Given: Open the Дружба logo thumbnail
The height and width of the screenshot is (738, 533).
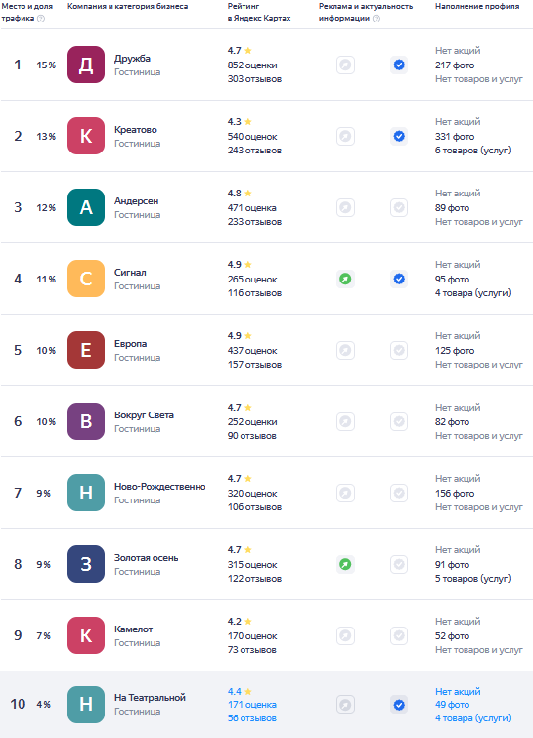Looking at the screenshot, I should pyautogui.click(x=86, y=65).
